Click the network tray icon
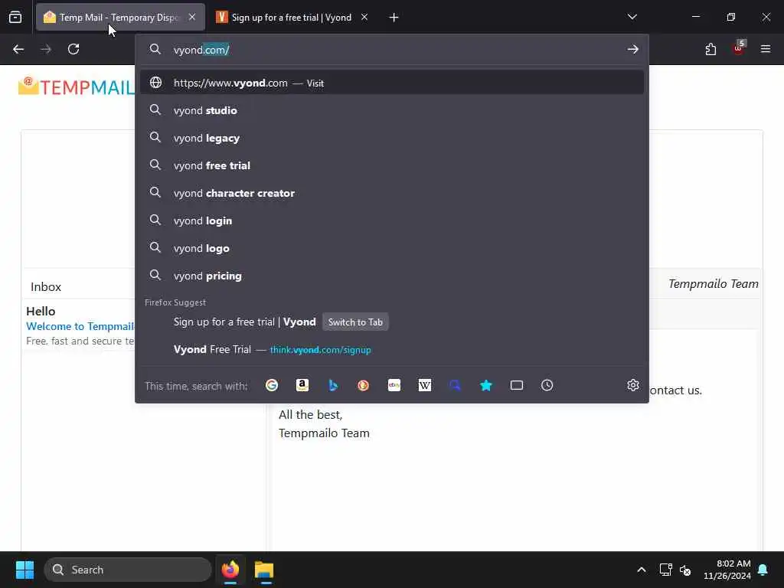 point(665,570)
